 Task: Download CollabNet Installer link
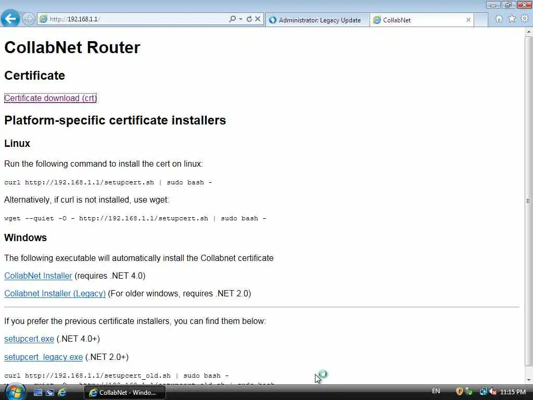(38, 276)
